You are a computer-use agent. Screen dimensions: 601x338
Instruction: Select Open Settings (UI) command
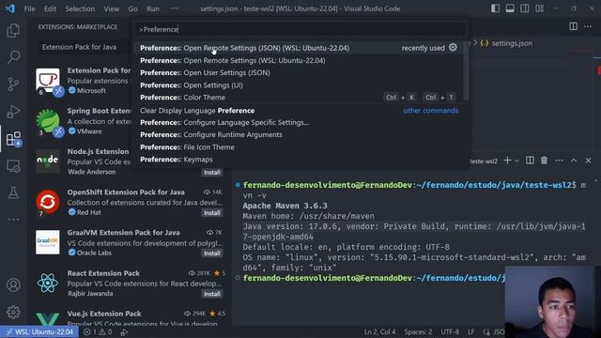pyautogui.click(x=299, y=85)
